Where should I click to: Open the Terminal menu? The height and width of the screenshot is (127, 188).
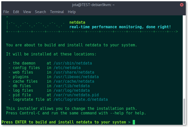57,12
